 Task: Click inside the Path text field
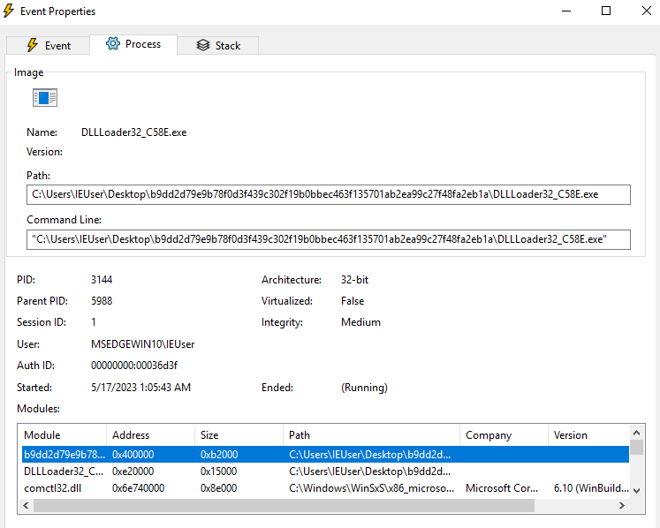[328, 194]
